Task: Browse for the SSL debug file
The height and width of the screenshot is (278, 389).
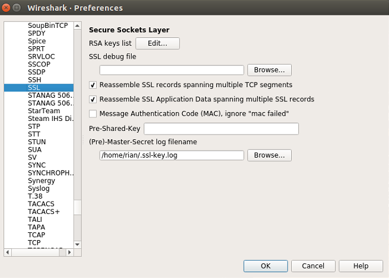Action: coord(269,70)
